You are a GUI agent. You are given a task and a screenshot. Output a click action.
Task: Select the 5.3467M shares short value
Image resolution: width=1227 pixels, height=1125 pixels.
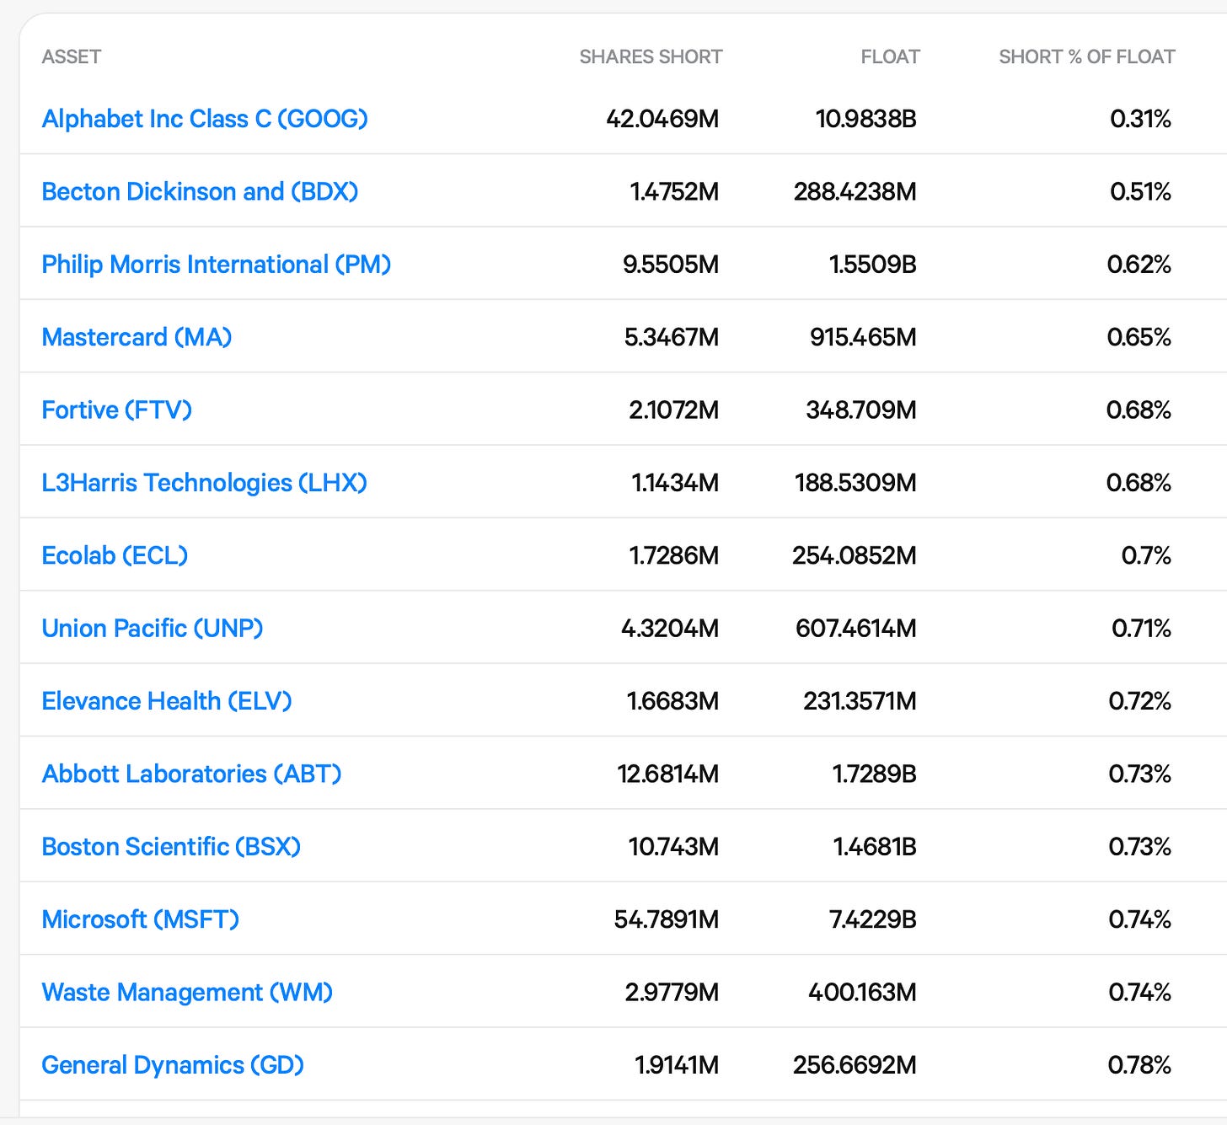(x=672, y=337)
